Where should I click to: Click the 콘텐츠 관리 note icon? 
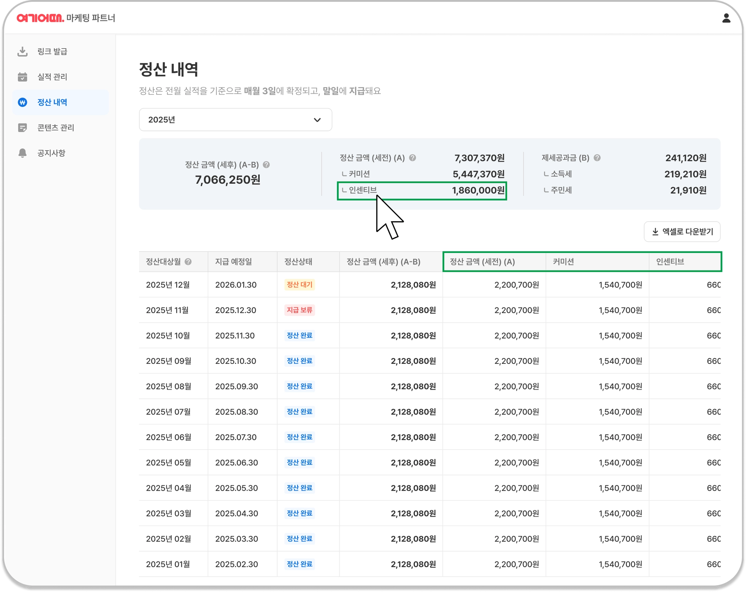click(23, 128)
